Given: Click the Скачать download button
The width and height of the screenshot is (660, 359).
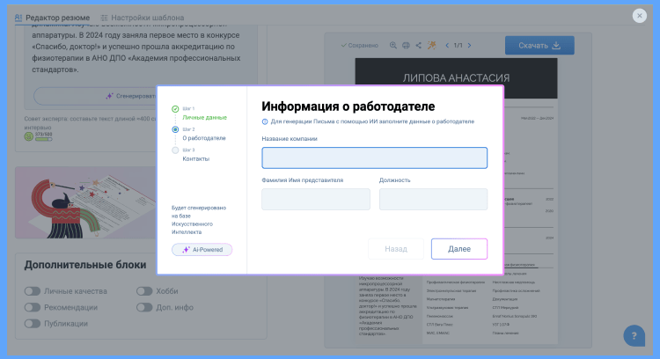Looking at the screenshot, I should coord(539,45).
